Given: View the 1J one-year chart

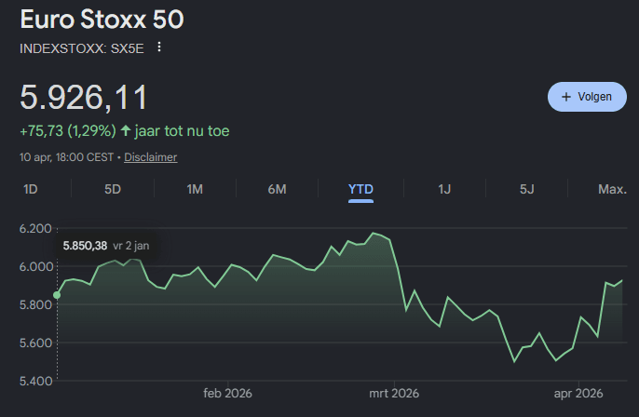Looking at the screenshot, I should coord(444,189).
